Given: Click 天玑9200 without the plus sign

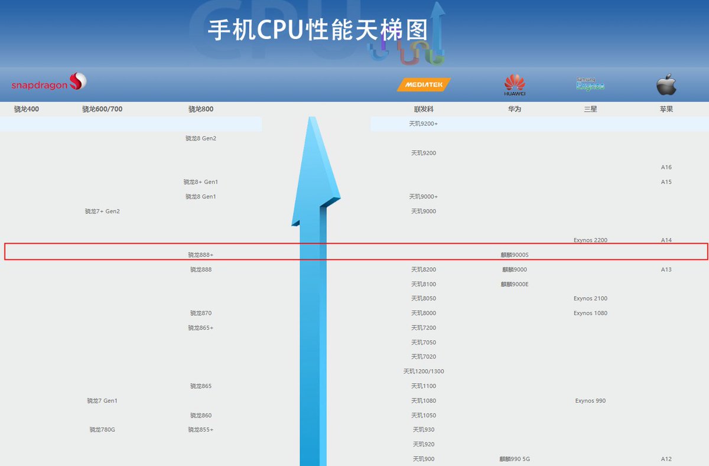Looking at the screenshot, I should click(x=424, y=154).
